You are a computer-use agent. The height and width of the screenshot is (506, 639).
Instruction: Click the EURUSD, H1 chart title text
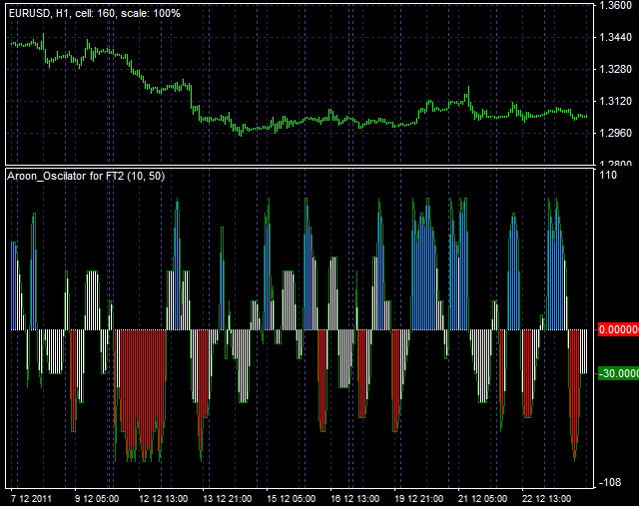pos(95,13)
